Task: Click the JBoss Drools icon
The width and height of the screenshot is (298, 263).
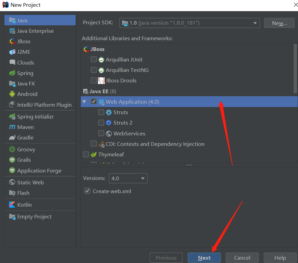Action: (101, 81)
